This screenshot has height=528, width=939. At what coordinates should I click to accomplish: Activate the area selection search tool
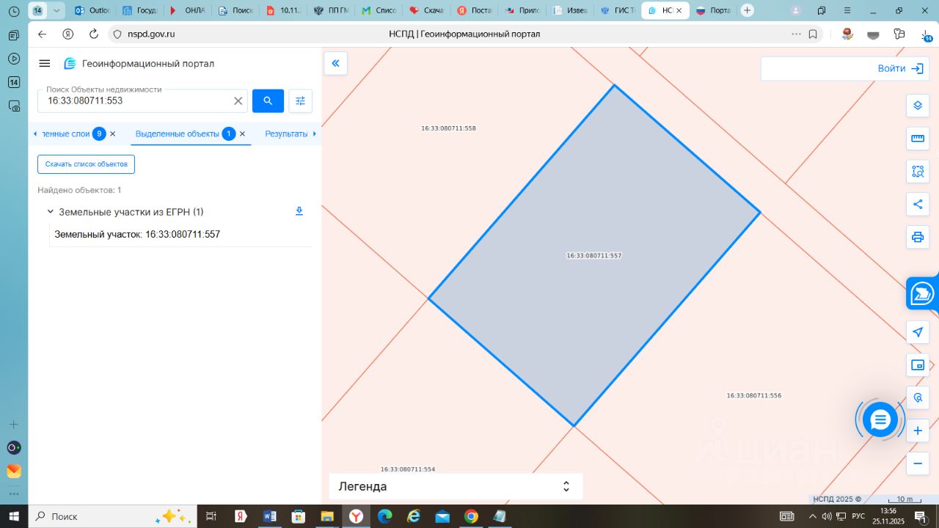pyautogui.click(x=918, y=172)
